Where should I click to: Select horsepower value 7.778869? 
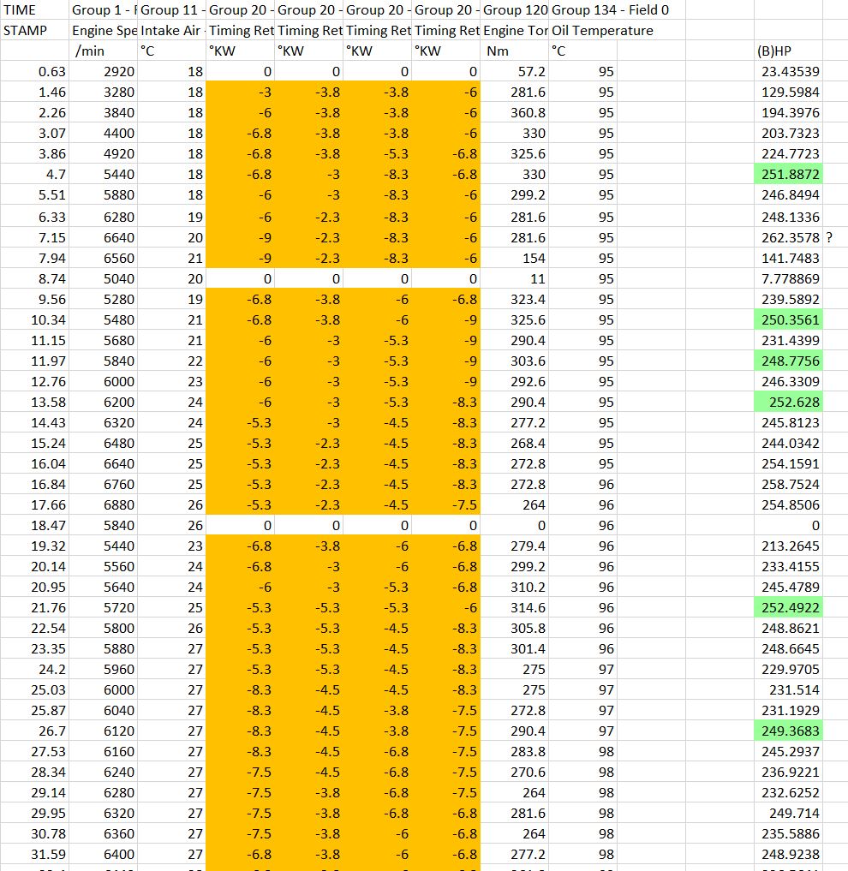pos(788,279)
